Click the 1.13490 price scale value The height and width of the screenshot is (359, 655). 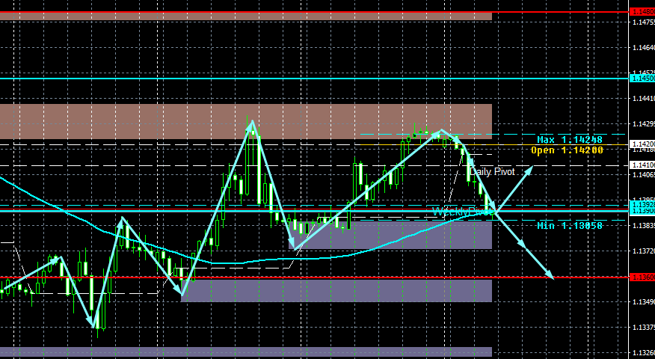click(644, 301)
